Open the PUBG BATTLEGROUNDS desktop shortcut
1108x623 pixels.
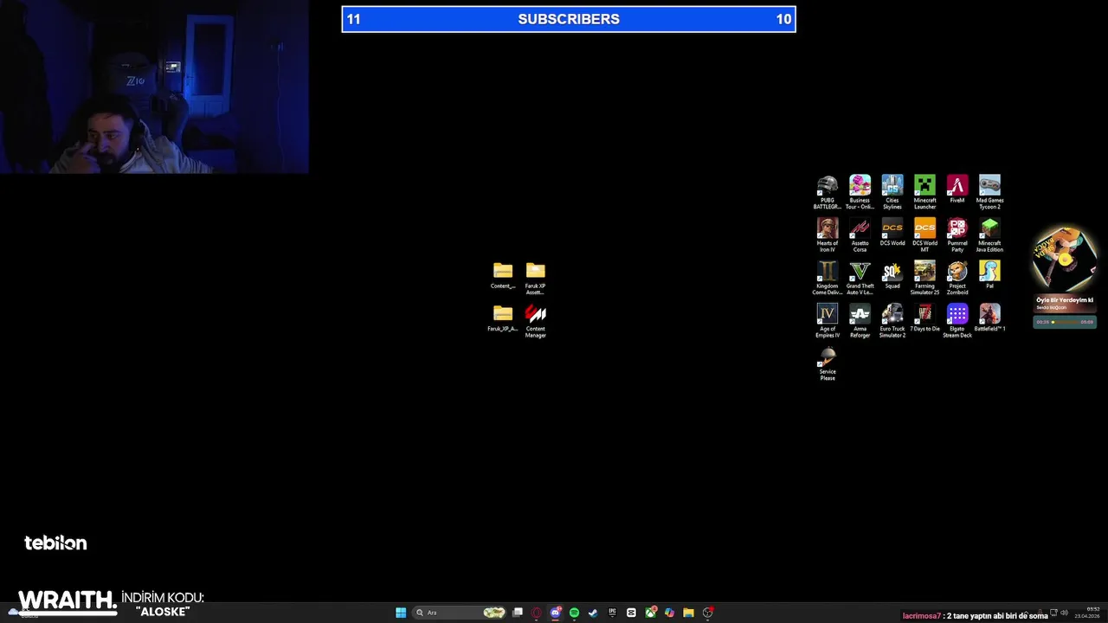(828, 192)
